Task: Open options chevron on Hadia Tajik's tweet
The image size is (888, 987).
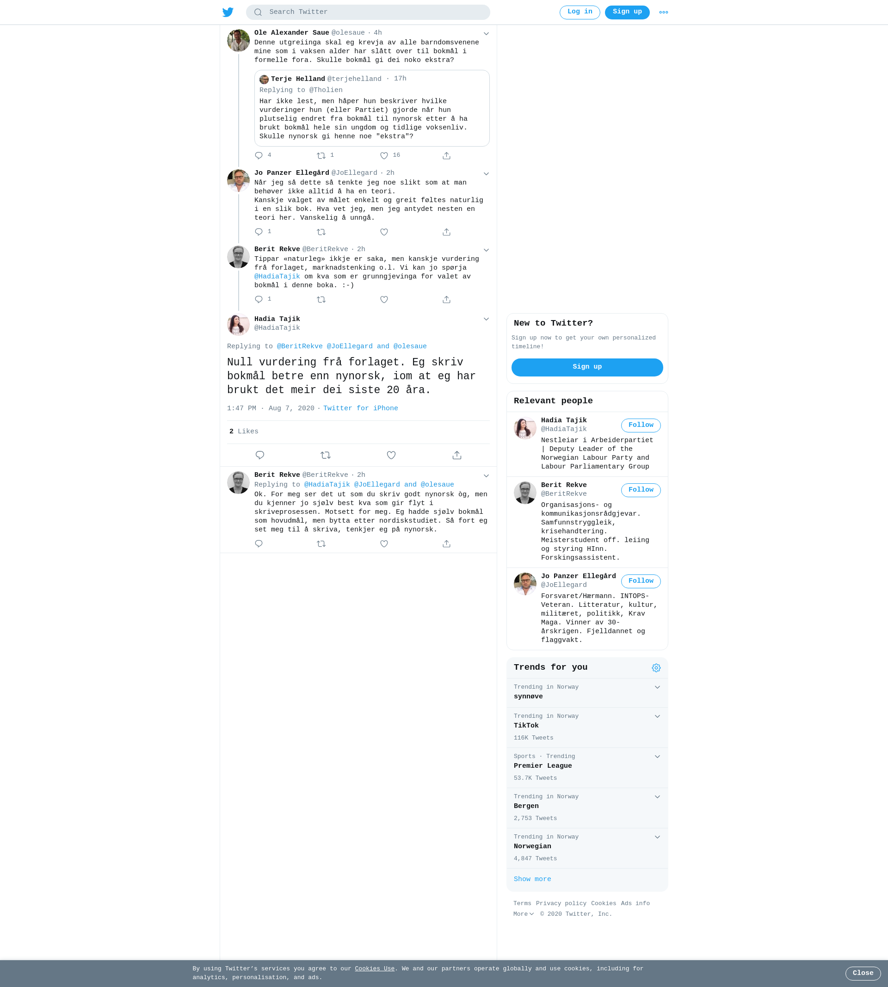Action: pos(486,319)
